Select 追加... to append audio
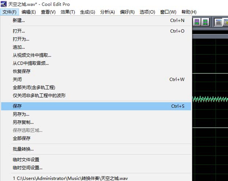 pyautogui.click(x=96, y=47)
